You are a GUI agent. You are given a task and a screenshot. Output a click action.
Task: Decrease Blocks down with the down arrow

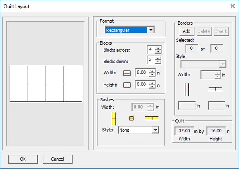158,62
